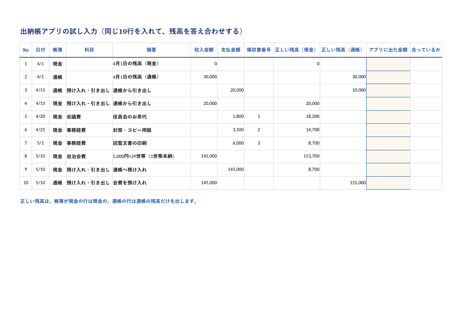Screen dimensions: 463x328
Task: Click the 155,000 passbook balance cell
Action: (343, 183)
